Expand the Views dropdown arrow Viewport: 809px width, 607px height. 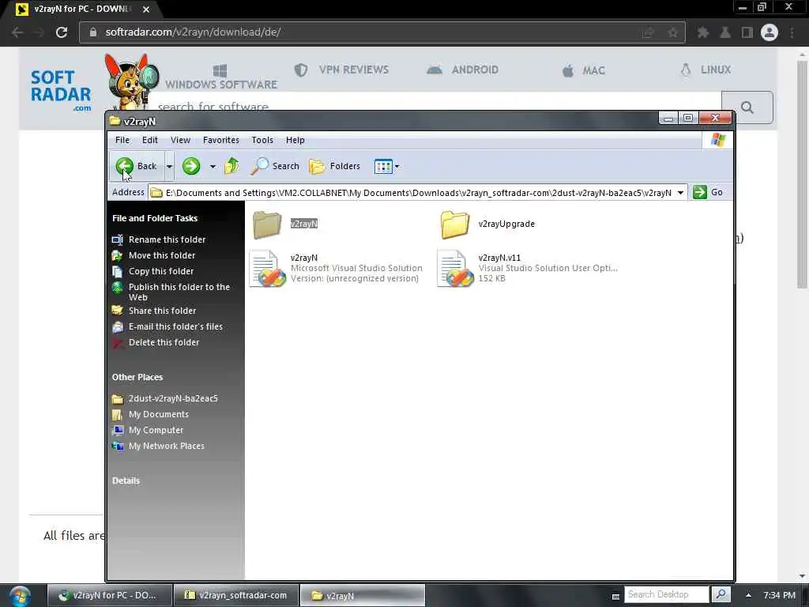[397, 167]
